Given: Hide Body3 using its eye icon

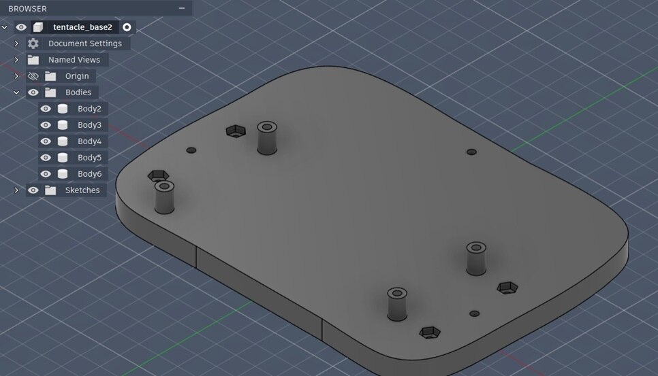Looking at the screenshot, I should (x=46, y=125).
